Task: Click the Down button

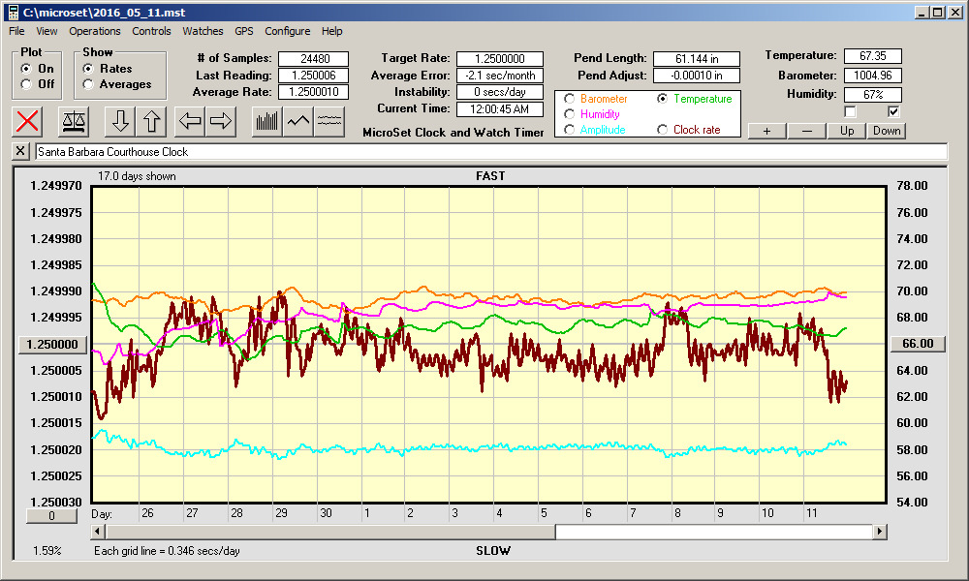Action: pyautogui.click(x=887, y=131)
